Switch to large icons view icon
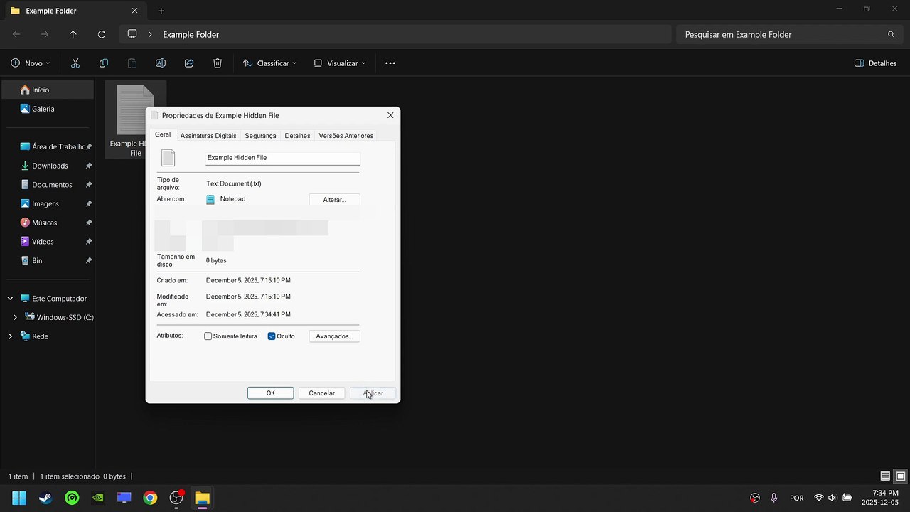Image resolution: width=910 pixels, height=512 pixels. click(x=900, y=476)
